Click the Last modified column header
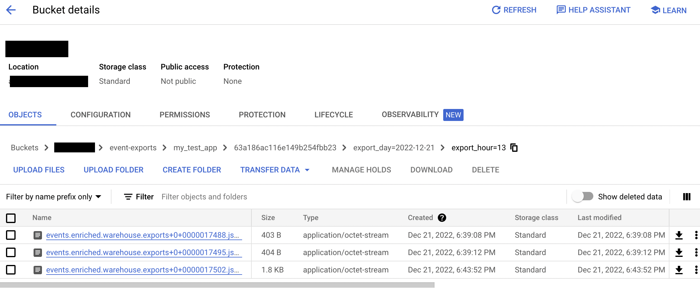Image resolution: width=700 pixels, height=291 pixels. [x=600, y=218]
